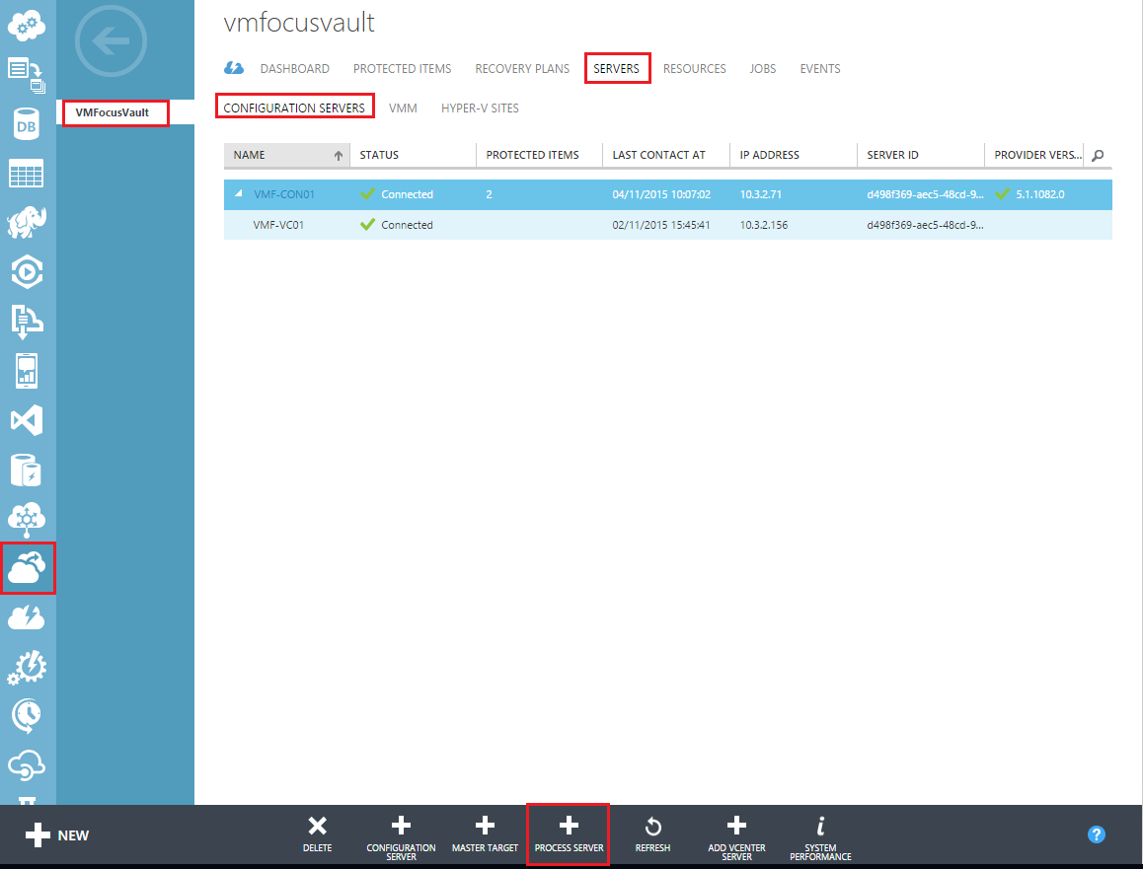Open HDInsight elephant sidebar icon
Image resolution: width=1143 pixels, height=869 pixels.
27,224
